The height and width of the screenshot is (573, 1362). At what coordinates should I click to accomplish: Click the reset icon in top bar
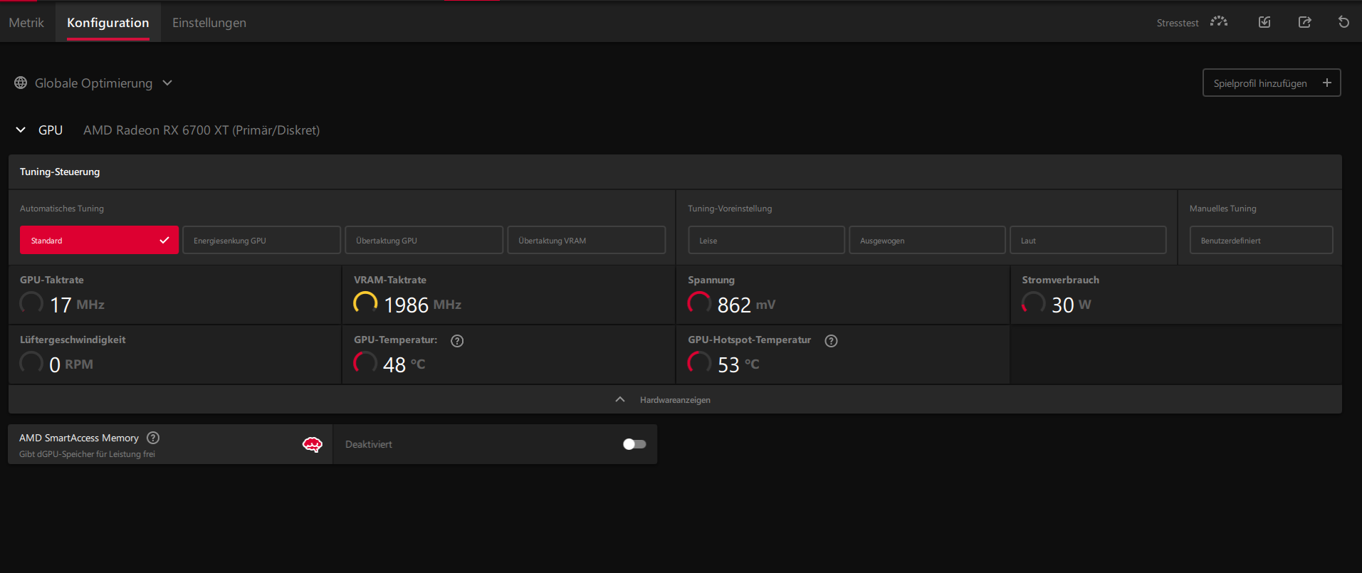(1343, 22)
